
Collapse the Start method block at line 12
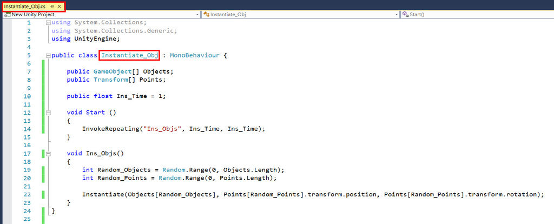coord(48,113)
